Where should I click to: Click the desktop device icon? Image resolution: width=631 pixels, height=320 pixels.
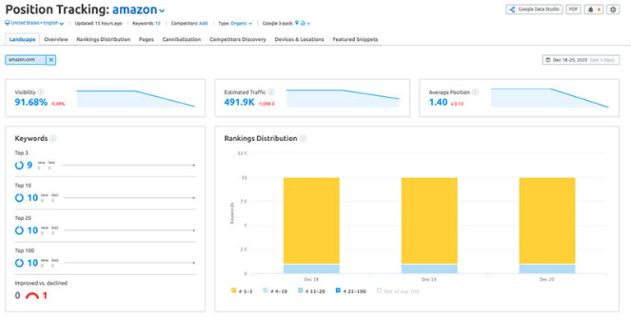tap(7, 23)
